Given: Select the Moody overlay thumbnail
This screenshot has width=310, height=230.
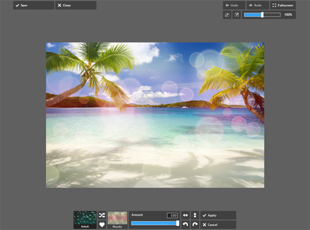Looking at the screenshot, I should point(118,220).
